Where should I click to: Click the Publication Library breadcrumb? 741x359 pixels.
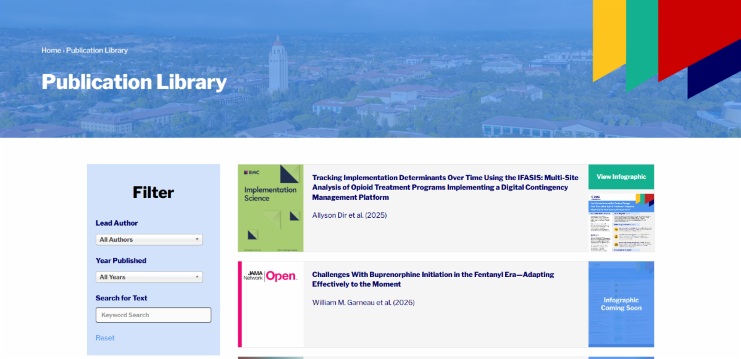pos(97,51)
